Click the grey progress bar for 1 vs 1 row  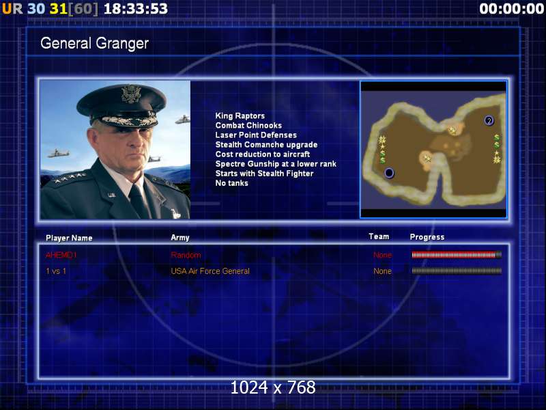tap(457, 271)
